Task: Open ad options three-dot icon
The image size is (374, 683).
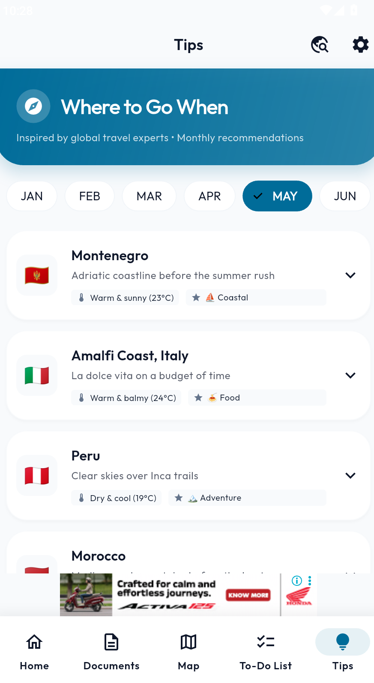Action: tap(309, 581)
